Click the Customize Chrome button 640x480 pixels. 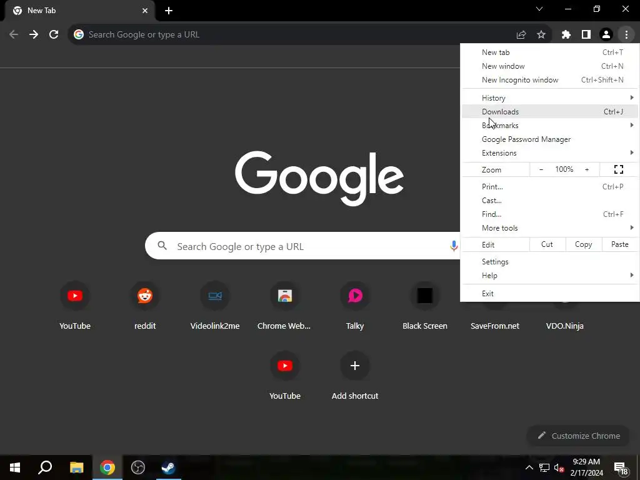coord(579,436)
